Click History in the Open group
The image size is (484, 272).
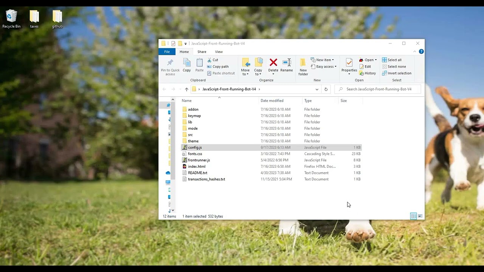(x=368, y=73)
